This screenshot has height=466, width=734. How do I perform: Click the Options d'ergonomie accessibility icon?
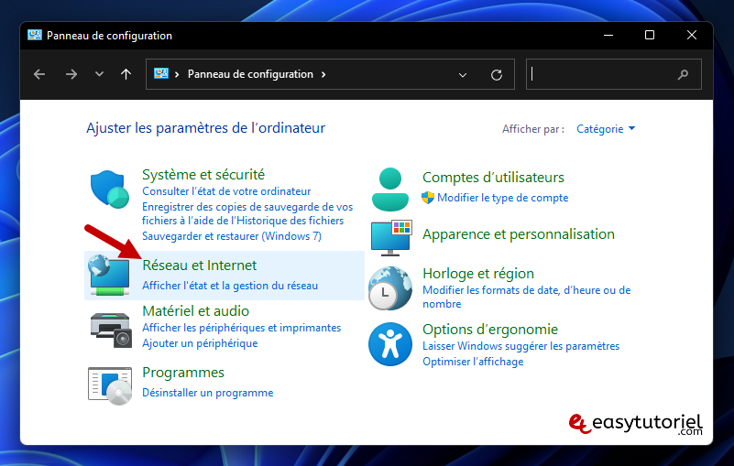tap(390, 344)
